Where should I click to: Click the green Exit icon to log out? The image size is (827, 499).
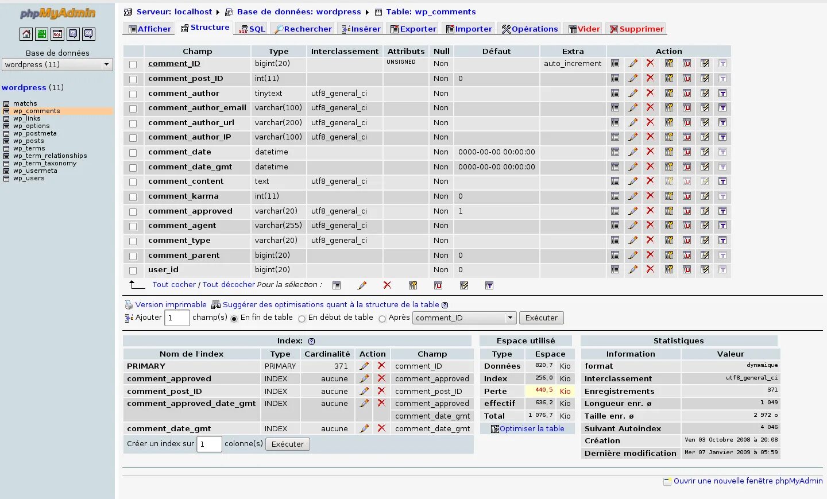[41, 34]
